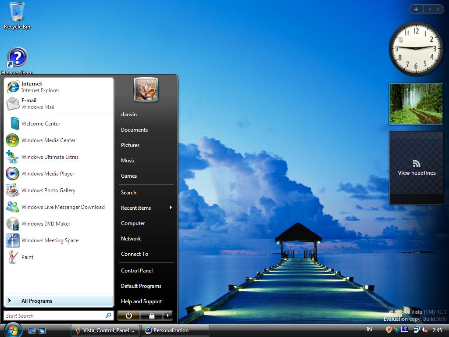Click the power button in Start menu
The image size is (449, 337).
(x=128, y=315)
